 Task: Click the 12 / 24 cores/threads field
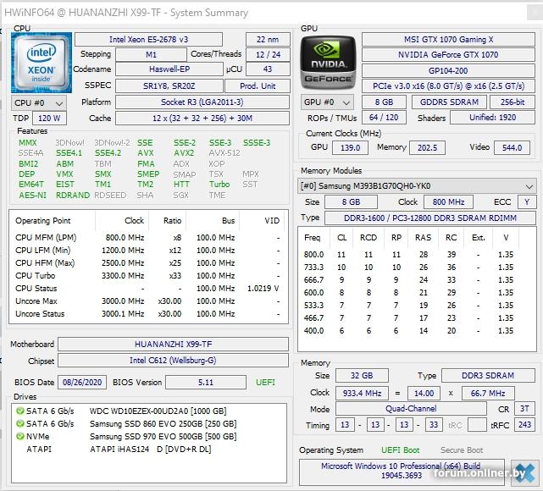point(268,55)
